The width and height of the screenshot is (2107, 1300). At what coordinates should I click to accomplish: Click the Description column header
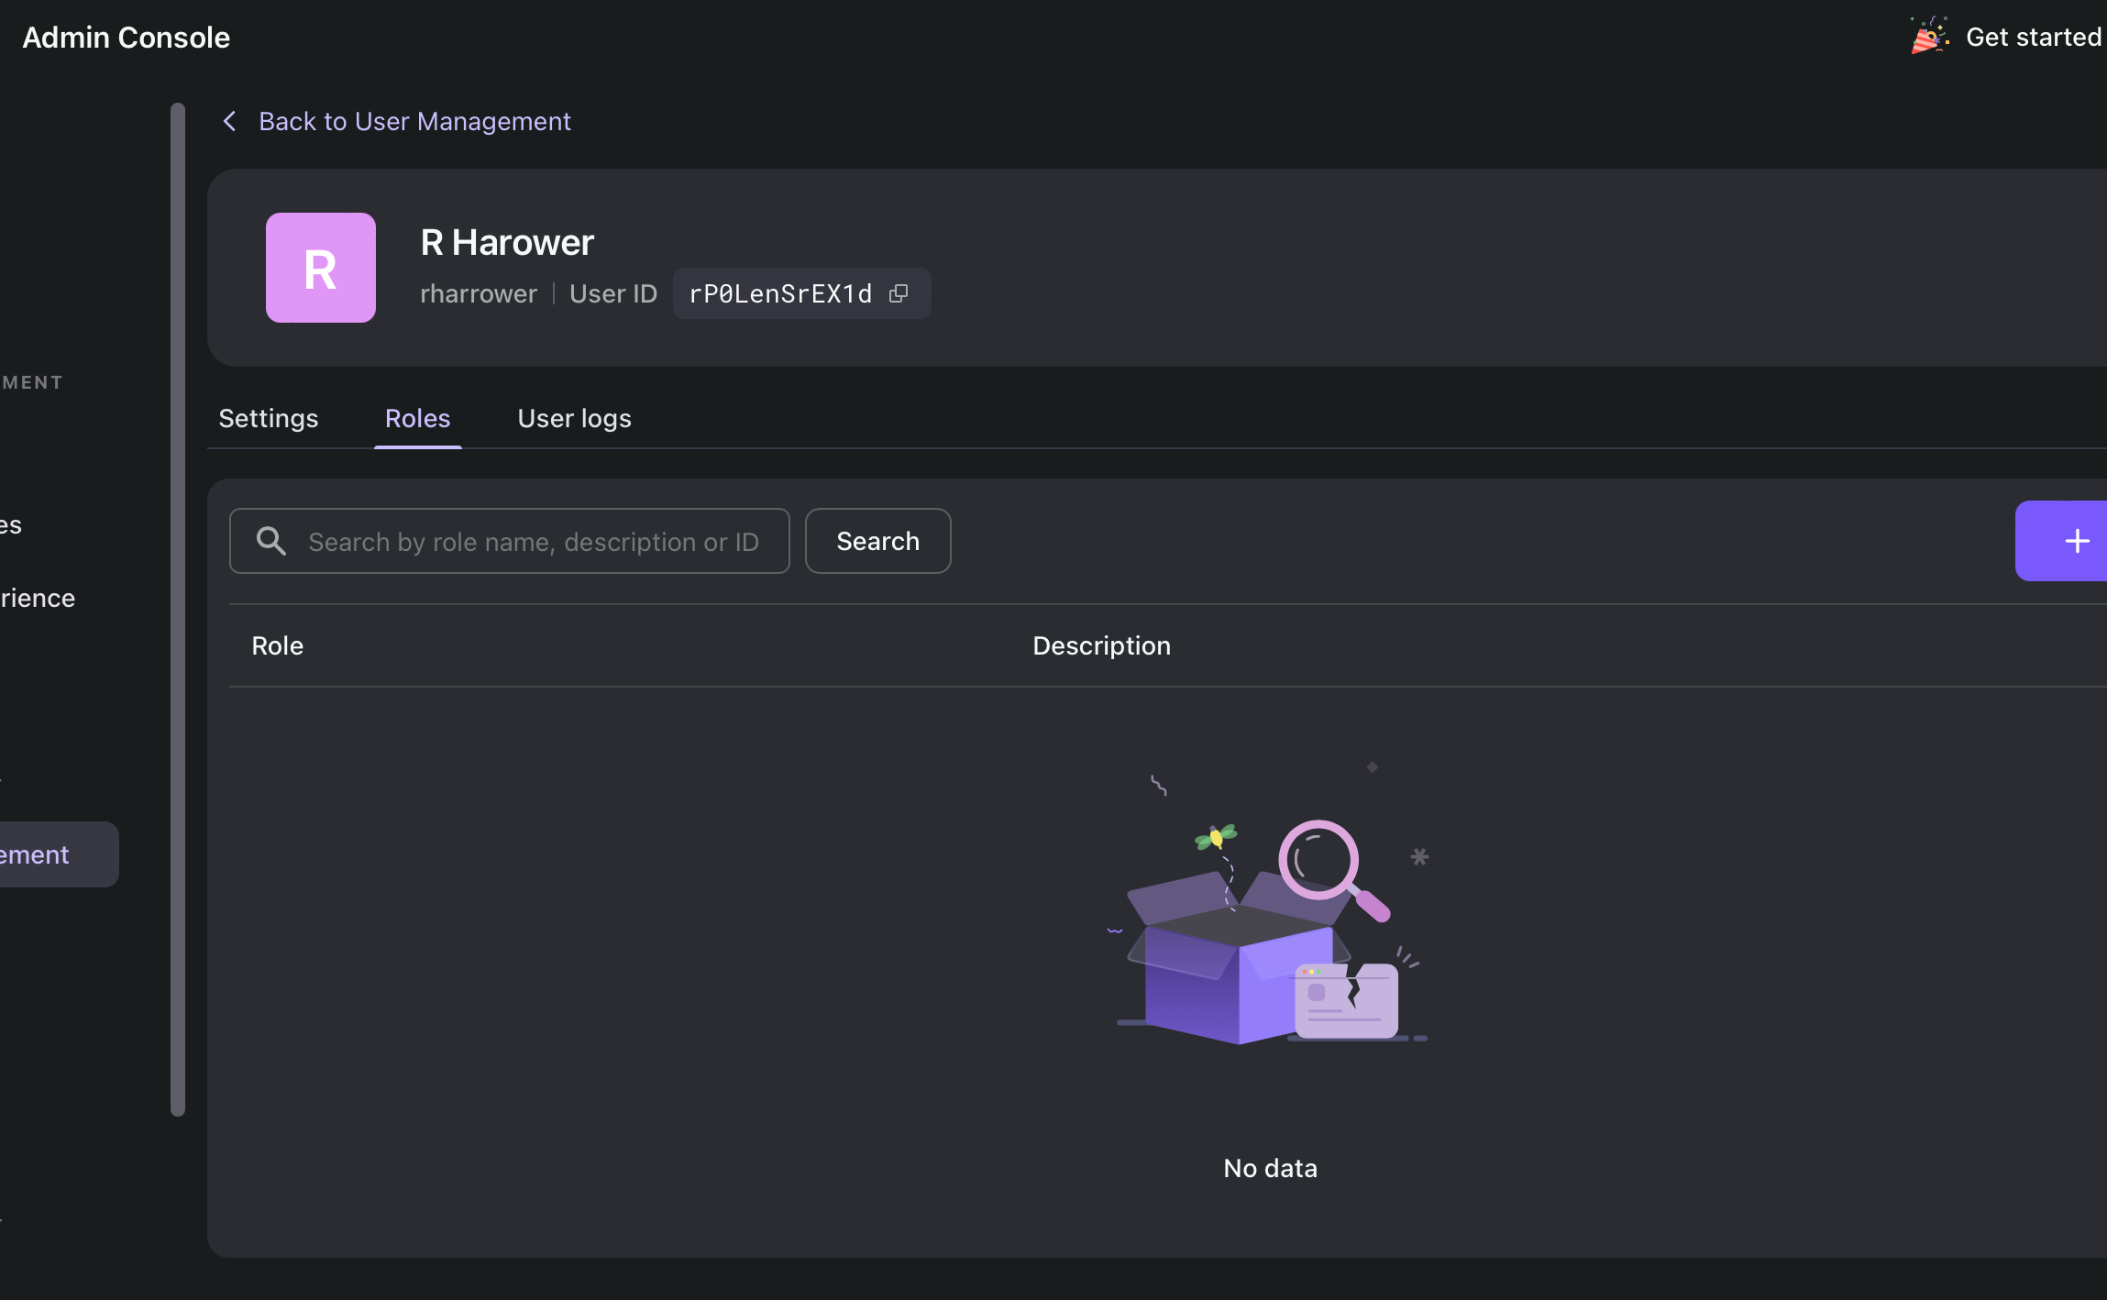[1101, 645]
